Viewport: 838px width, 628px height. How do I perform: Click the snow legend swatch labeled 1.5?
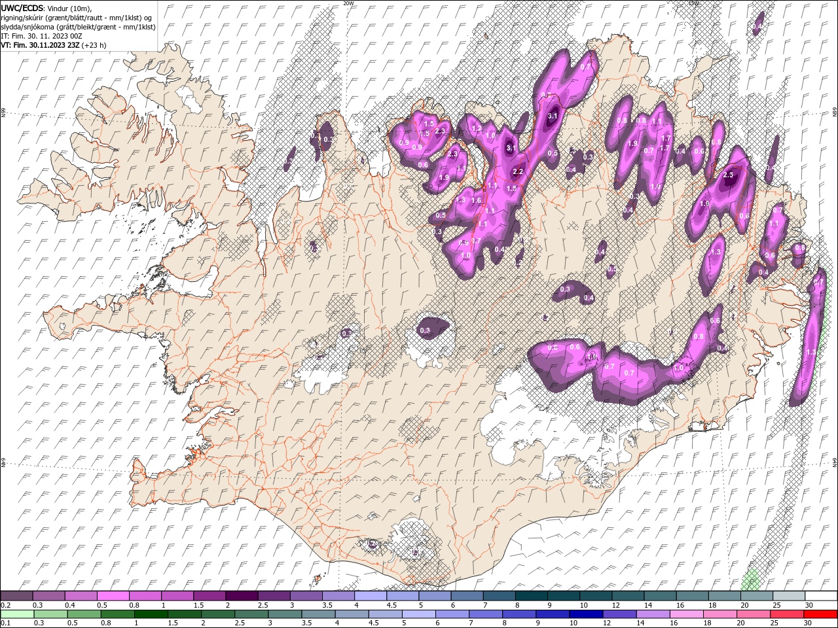tap(209, 596)
